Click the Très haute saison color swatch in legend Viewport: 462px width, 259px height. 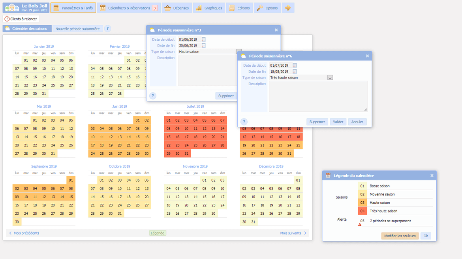[x=362, y=211]
